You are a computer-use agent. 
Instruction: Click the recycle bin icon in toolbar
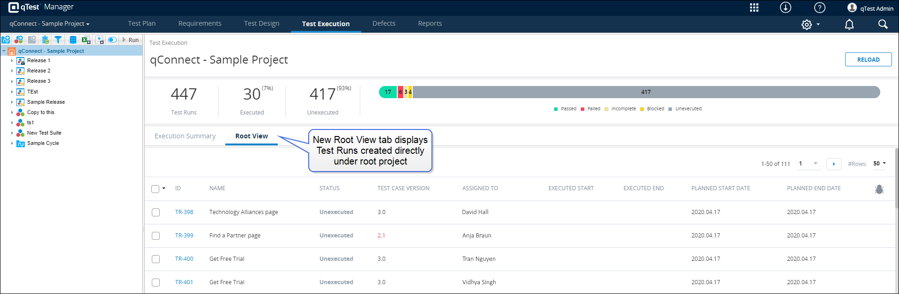[45, 40]
